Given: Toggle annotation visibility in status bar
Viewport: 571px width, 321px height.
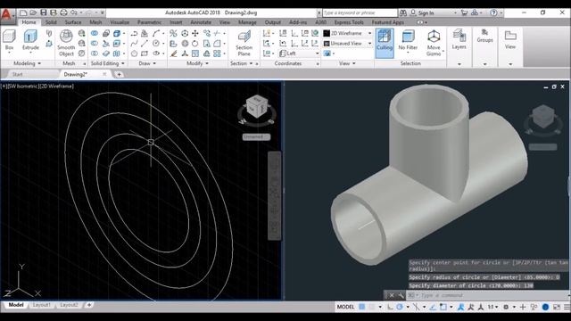Looking at the screenshot, I should coord(461,307).
